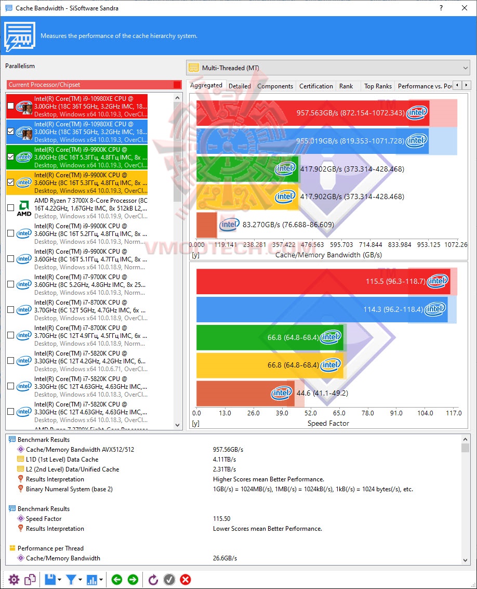Click the green 66.8 speed factor bar

point(270,337)
